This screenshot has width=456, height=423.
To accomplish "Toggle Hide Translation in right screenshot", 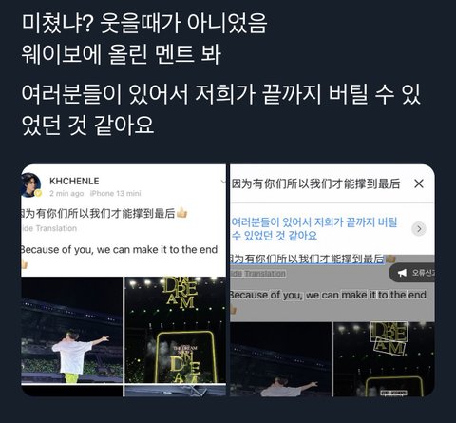I will pyautogui.click(x=258, y=274).
